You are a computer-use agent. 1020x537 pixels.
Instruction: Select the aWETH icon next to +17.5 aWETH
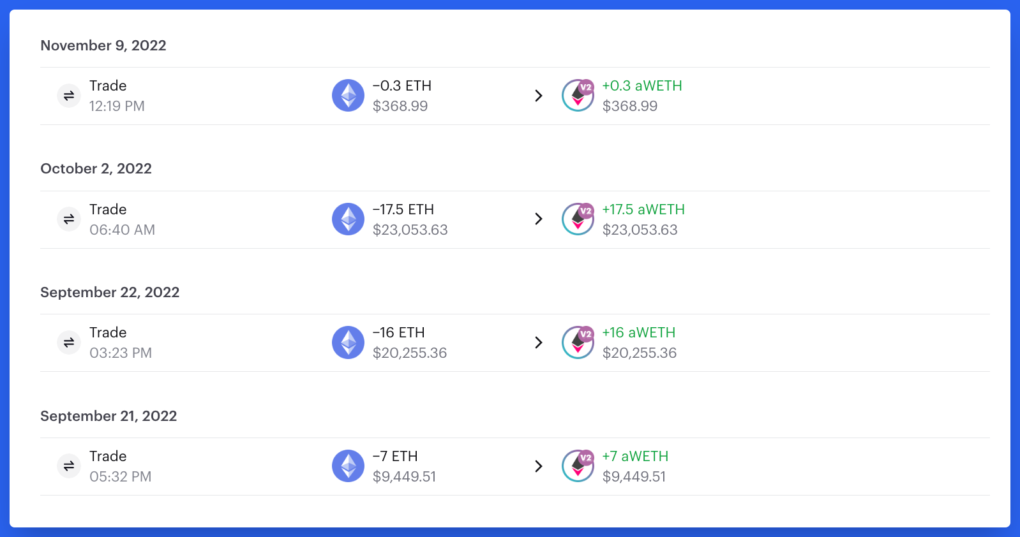point(577,219)
